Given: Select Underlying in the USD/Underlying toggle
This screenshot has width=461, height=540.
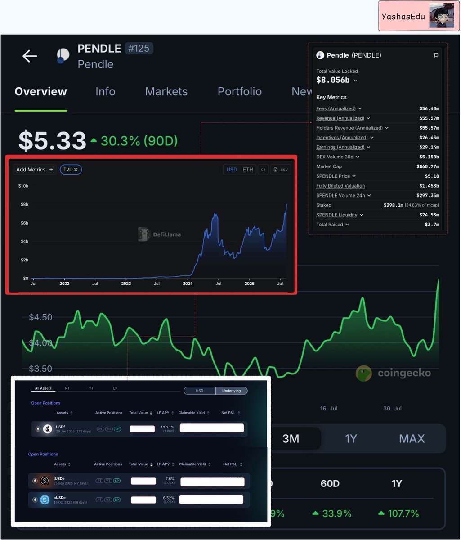Looking at the screenshot, I should (x=231, y=391).
